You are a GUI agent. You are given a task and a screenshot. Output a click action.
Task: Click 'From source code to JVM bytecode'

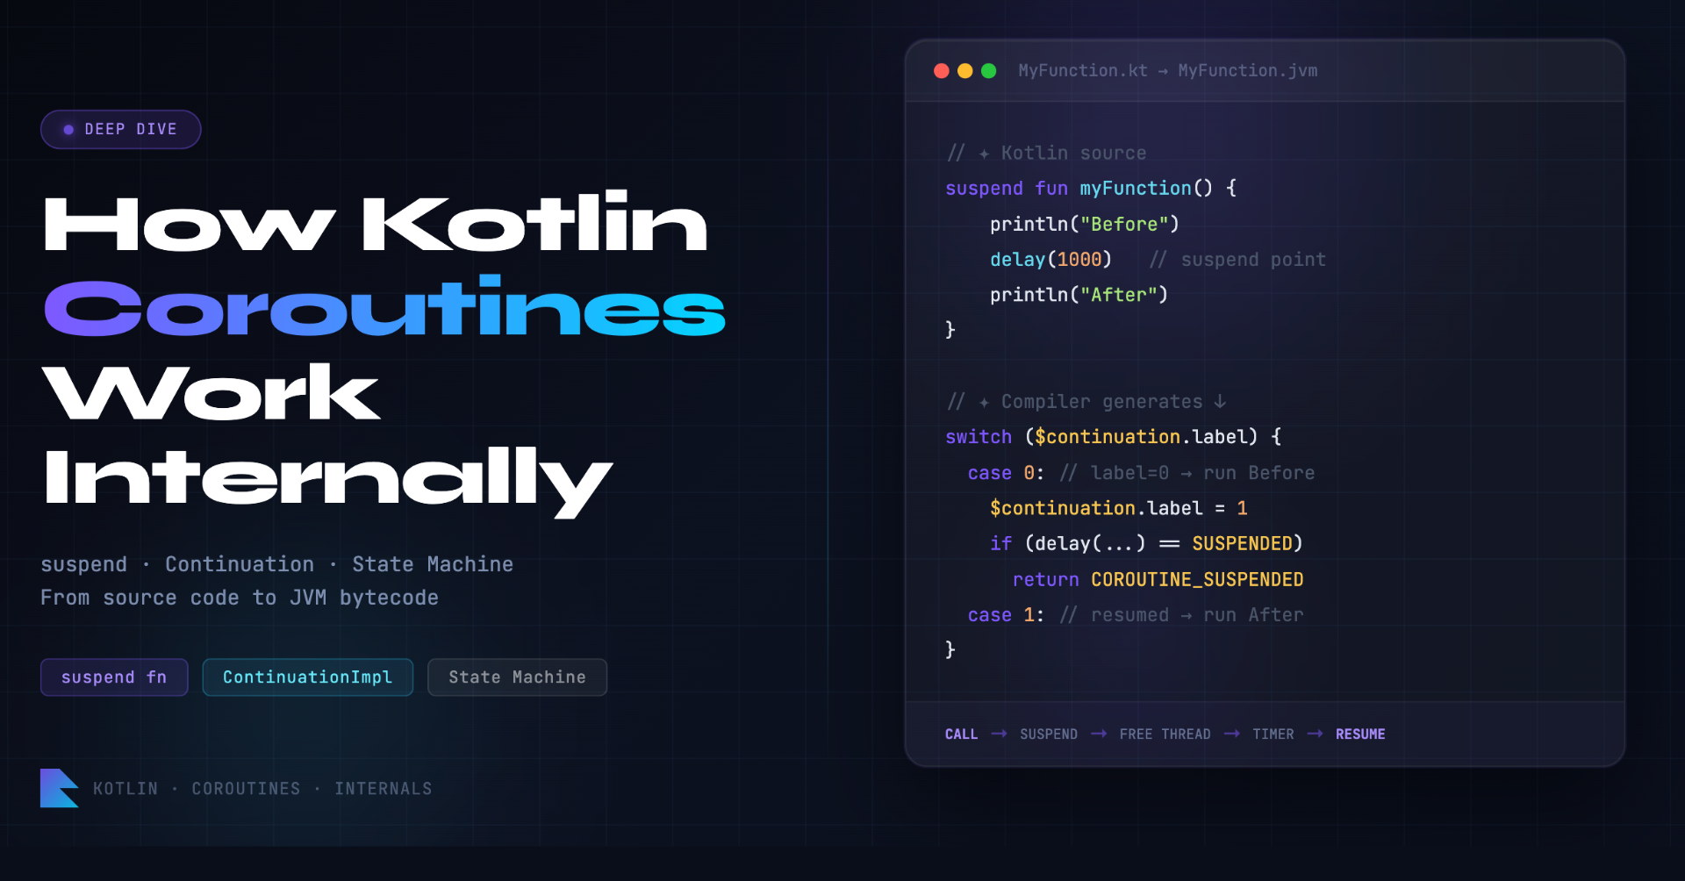(x=240, y=598)
